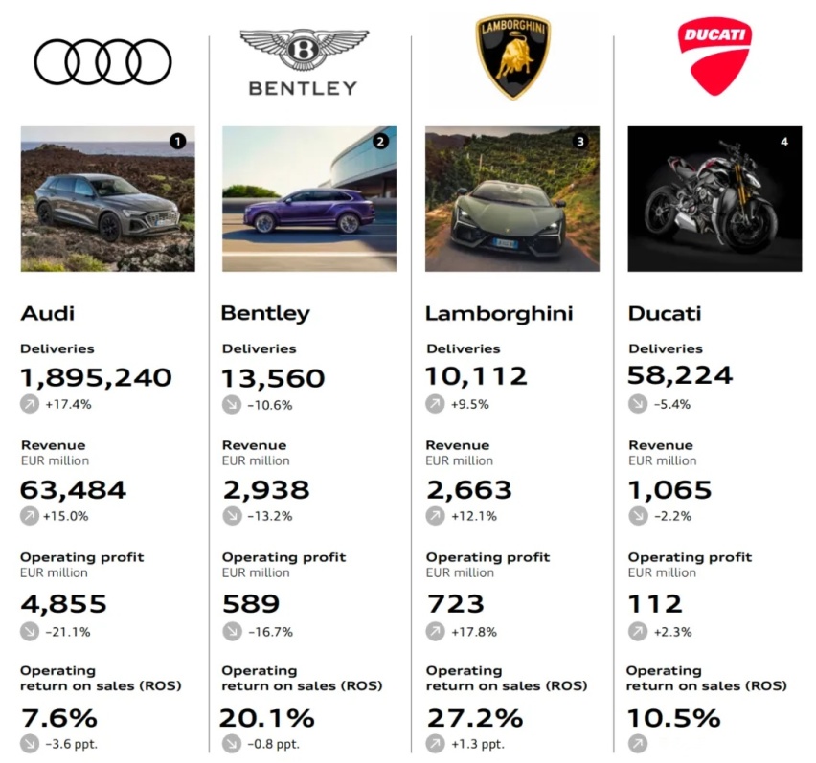The width and height of the screenshot is (816, 763).
Task: Click the Lamborghini bull shield logo
Action: coord(513,56)
